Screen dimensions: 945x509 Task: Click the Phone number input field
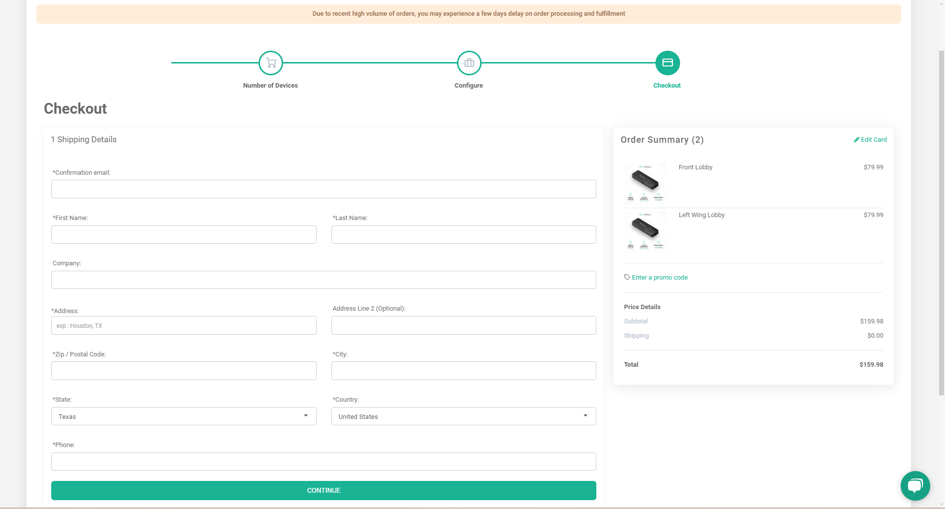[323, 461]
